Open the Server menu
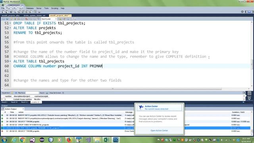The height and width of the screenshot is (143, 254). click(39, 8)
